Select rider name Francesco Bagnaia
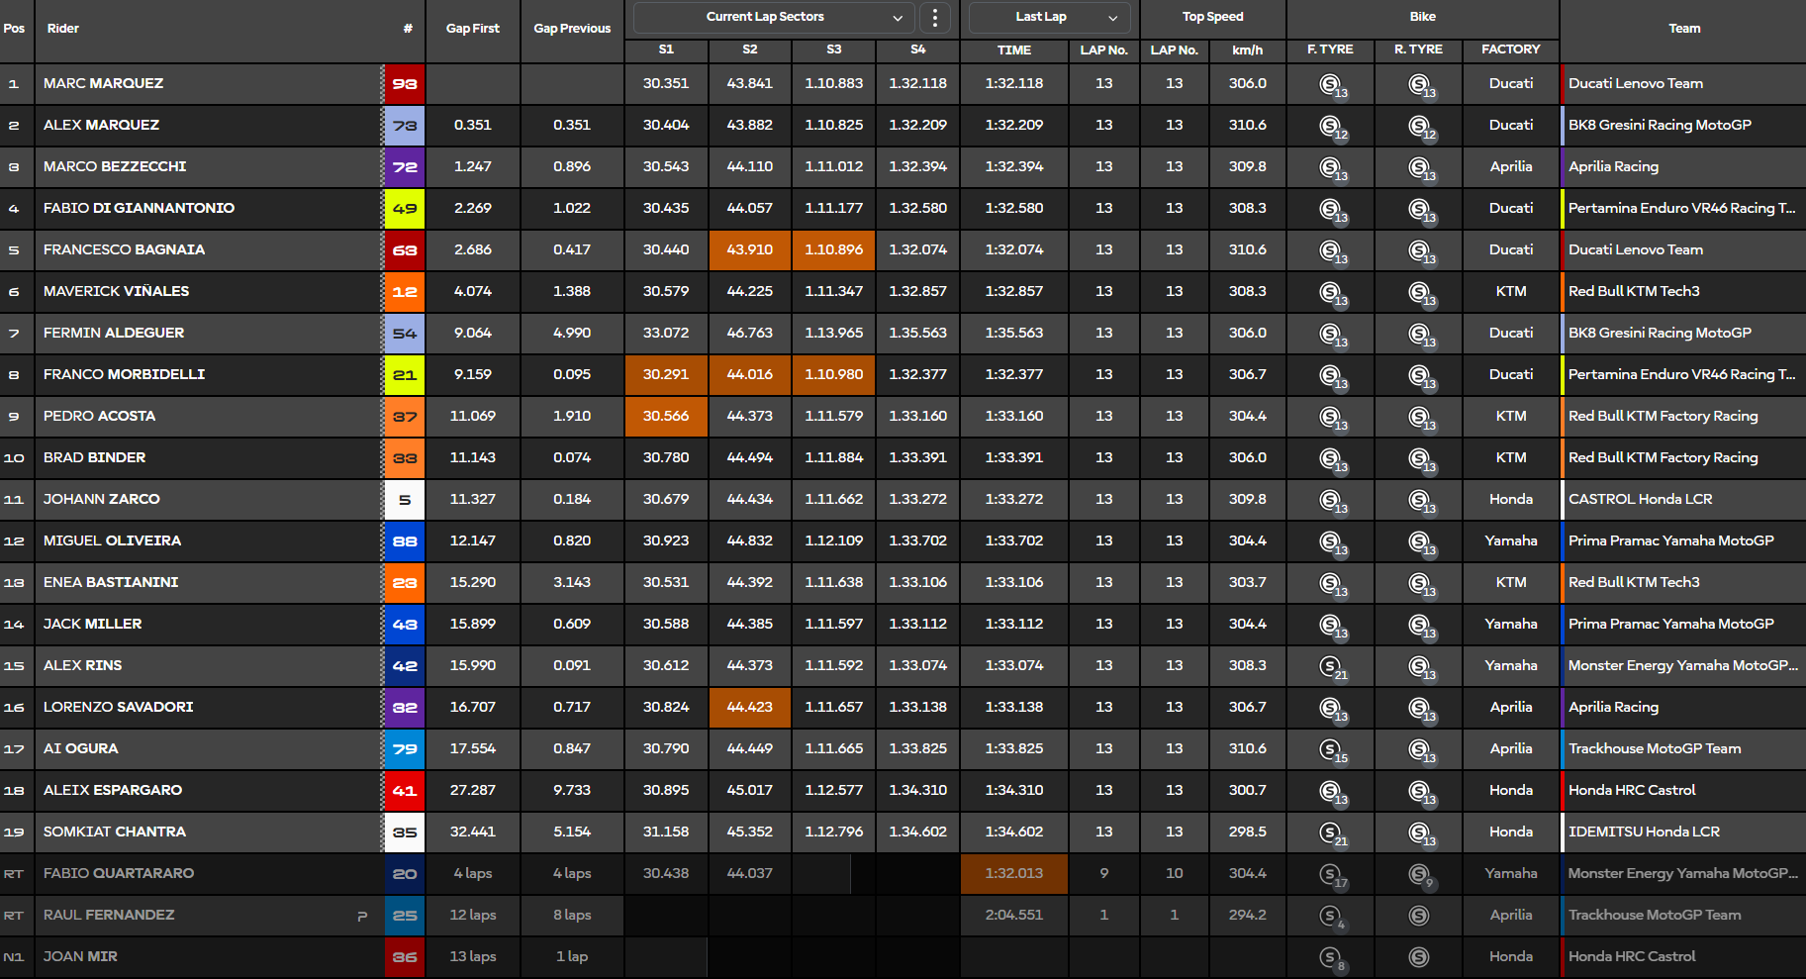This screenshot has width=1806, height=979. point(124,249)
